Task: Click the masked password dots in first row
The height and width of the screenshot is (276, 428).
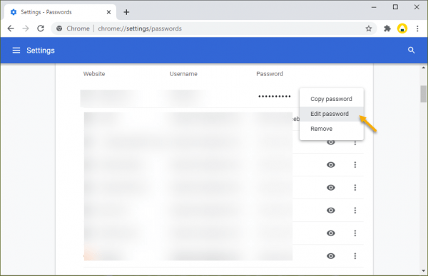Action: point(275,96)
